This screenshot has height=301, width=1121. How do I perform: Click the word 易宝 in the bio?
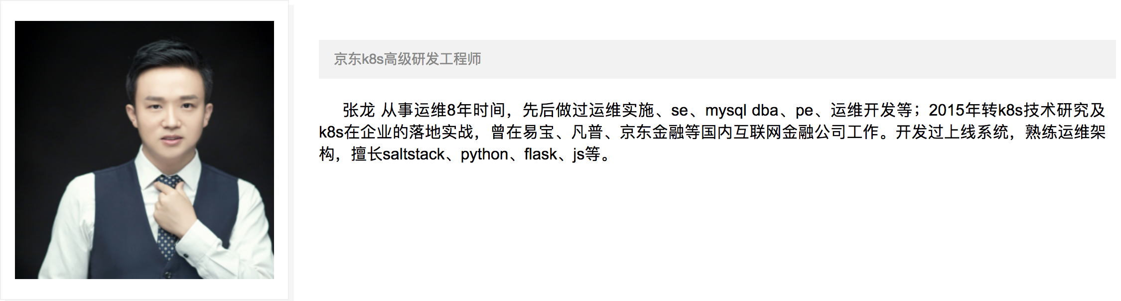coord(539,132)
